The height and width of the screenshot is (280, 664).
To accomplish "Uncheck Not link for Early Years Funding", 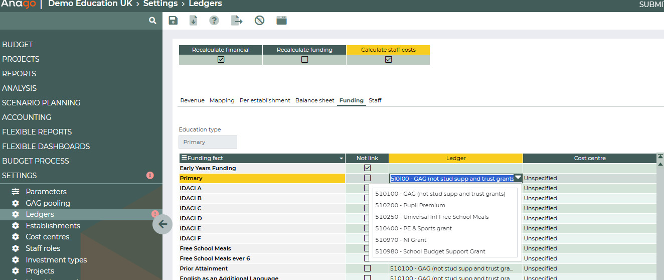I will point(367,168).
